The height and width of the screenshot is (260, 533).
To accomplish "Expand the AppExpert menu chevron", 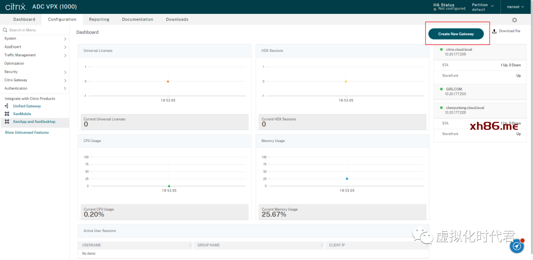I will click(65, 47).
